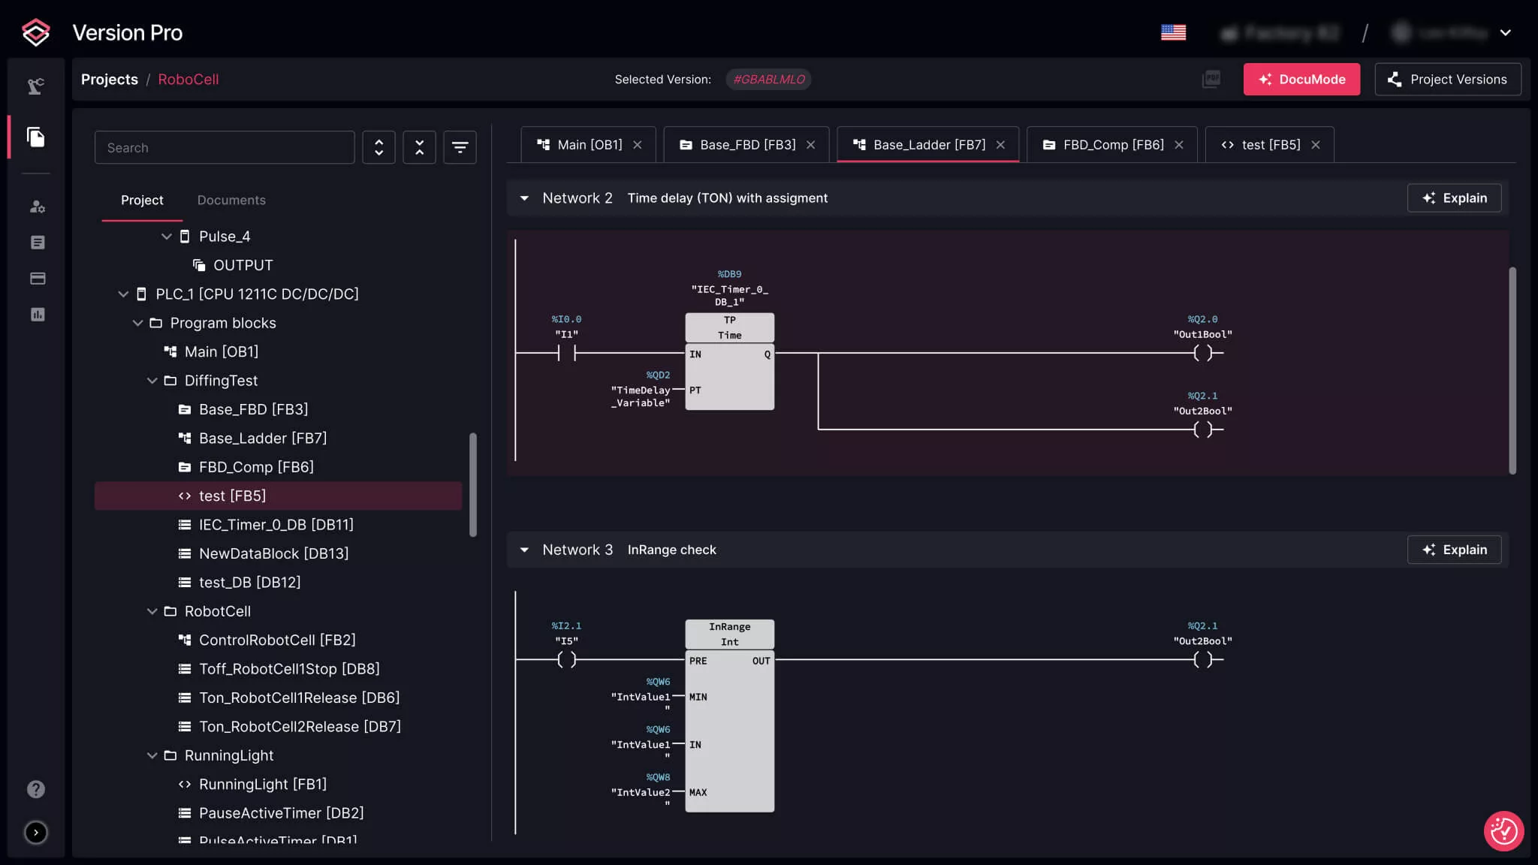This screenshot has width=1538, height=865.
Task: Open the files sidebar icon
Action: click(36, 137)
